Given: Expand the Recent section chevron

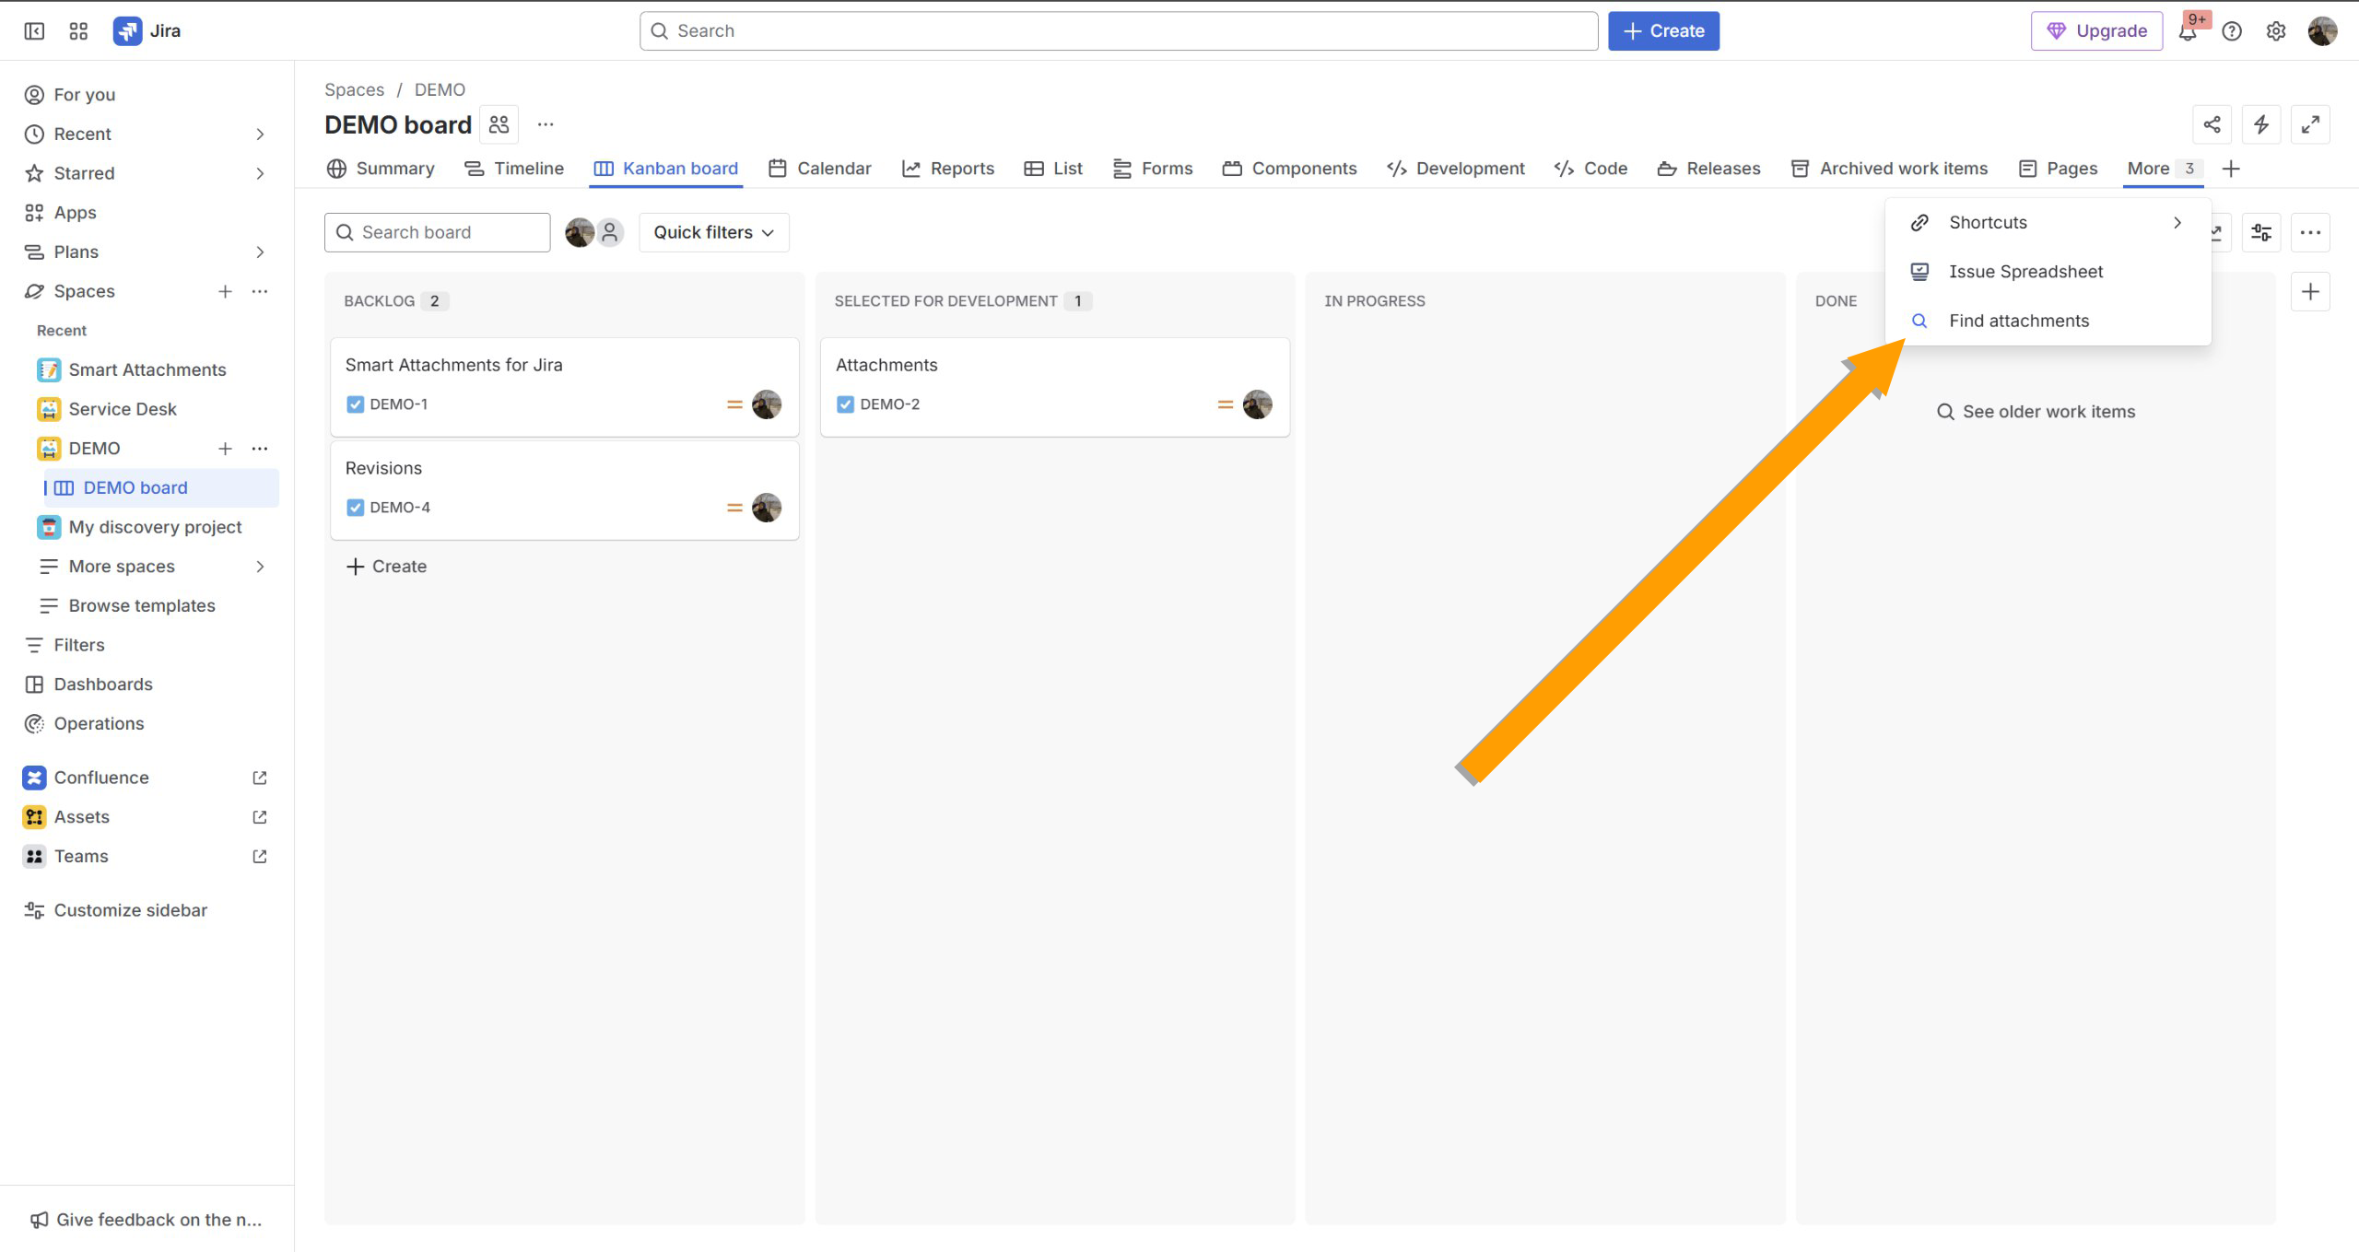Looking at the screenshot, I should click(x=260, y=135).
